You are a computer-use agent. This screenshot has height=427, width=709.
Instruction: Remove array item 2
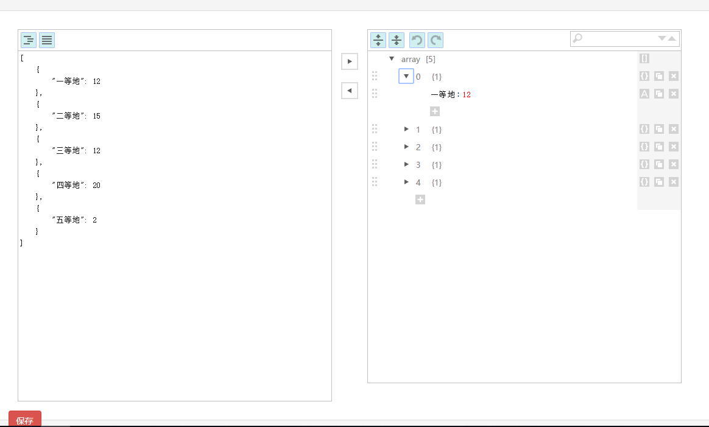point(673,146)
